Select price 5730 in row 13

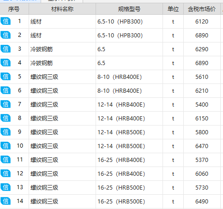tap(202, 188)
